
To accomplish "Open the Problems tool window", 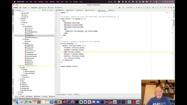I will click(x=29, y=97).
